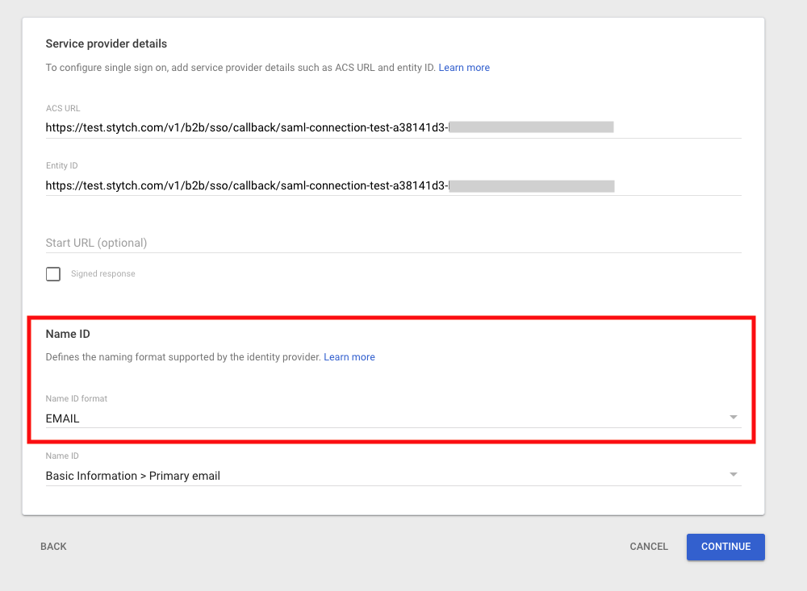Enable the Signed response checkbox
The height and width of the screenshot is (591, 807).
point(52,273)
